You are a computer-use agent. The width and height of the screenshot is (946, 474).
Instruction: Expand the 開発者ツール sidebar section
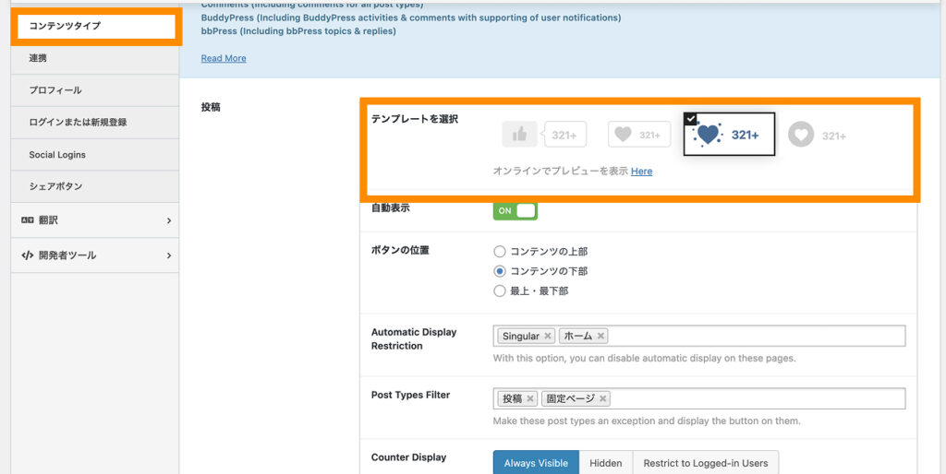pyautogui.click(x=95, y=255)
